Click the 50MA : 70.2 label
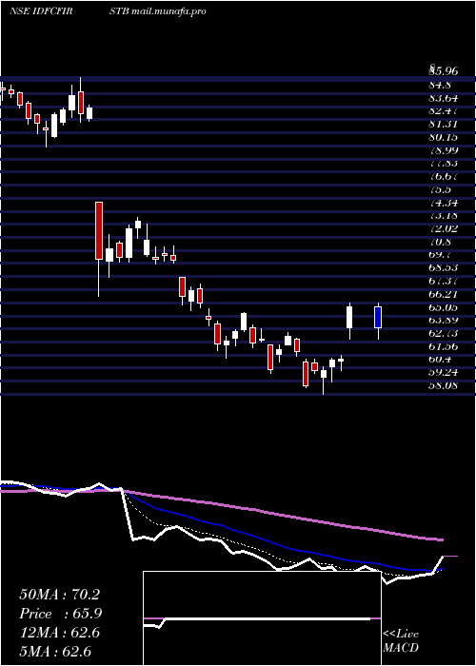The height and width of the screenshot is (666, 476). (59, 595)
